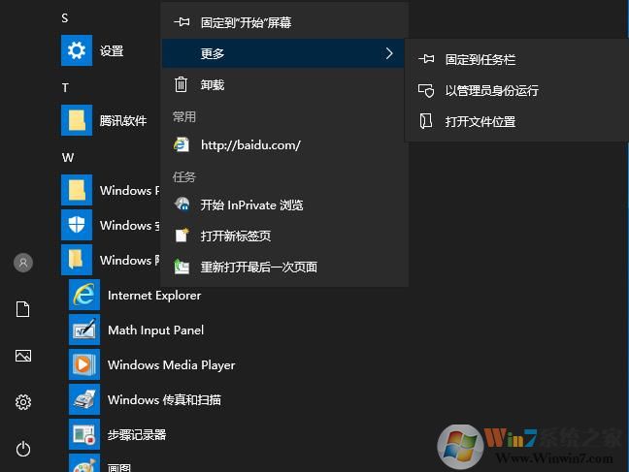Click the 设置 app label

(112, 51)
